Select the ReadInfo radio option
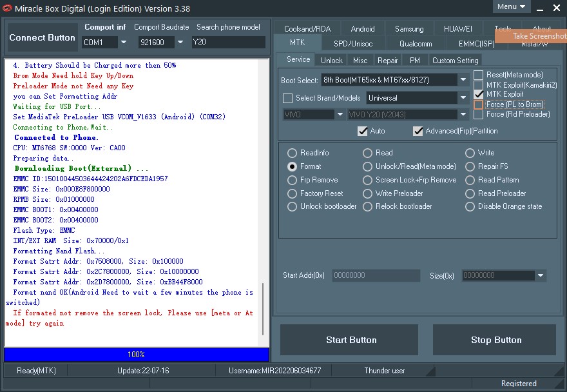The width and height of the screenshot is (567, 392). (x=292, y=153)
